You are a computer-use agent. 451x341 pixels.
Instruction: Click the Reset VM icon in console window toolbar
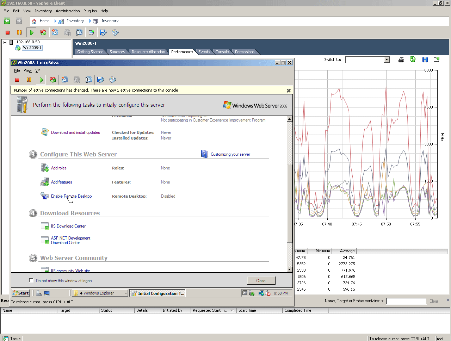tap(53, 80)
